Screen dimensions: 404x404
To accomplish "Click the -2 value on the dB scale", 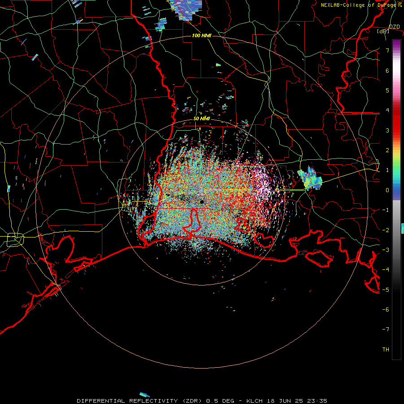I will pos(386,230).
